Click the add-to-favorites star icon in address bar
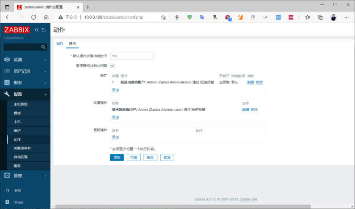The height and width of the screenshot is (209, 355). 163,17
